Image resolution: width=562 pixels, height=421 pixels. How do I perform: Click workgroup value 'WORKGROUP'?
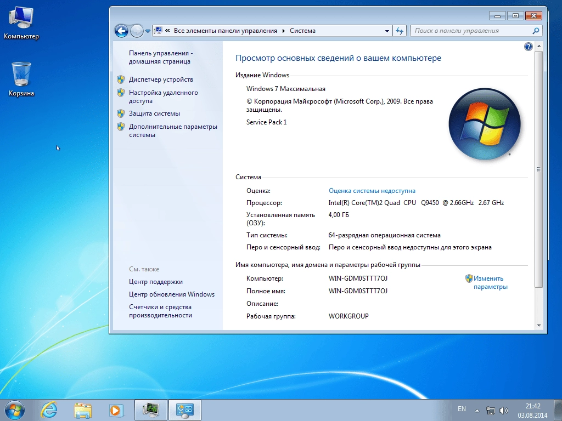point(349,316)
